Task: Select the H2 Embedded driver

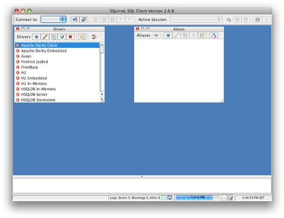Action: click(57, 78)
